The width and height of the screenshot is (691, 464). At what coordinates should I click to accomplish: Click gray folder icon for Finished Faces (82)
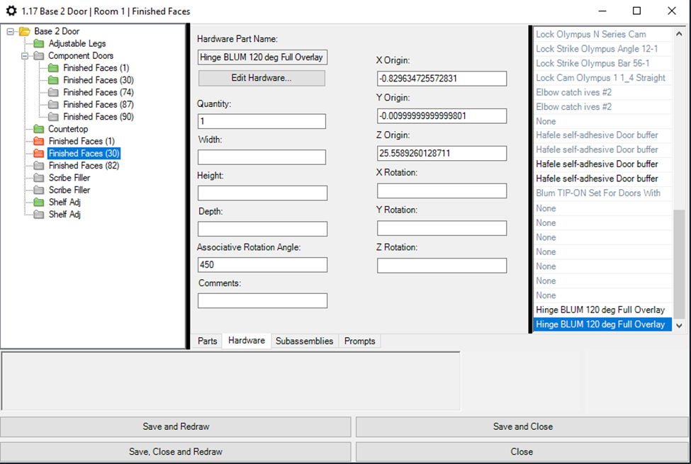point(39,166)
